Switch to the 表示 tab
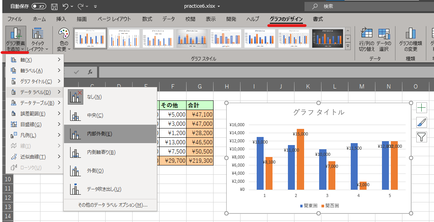The image size is (434, 222). (x=210, y=19)
